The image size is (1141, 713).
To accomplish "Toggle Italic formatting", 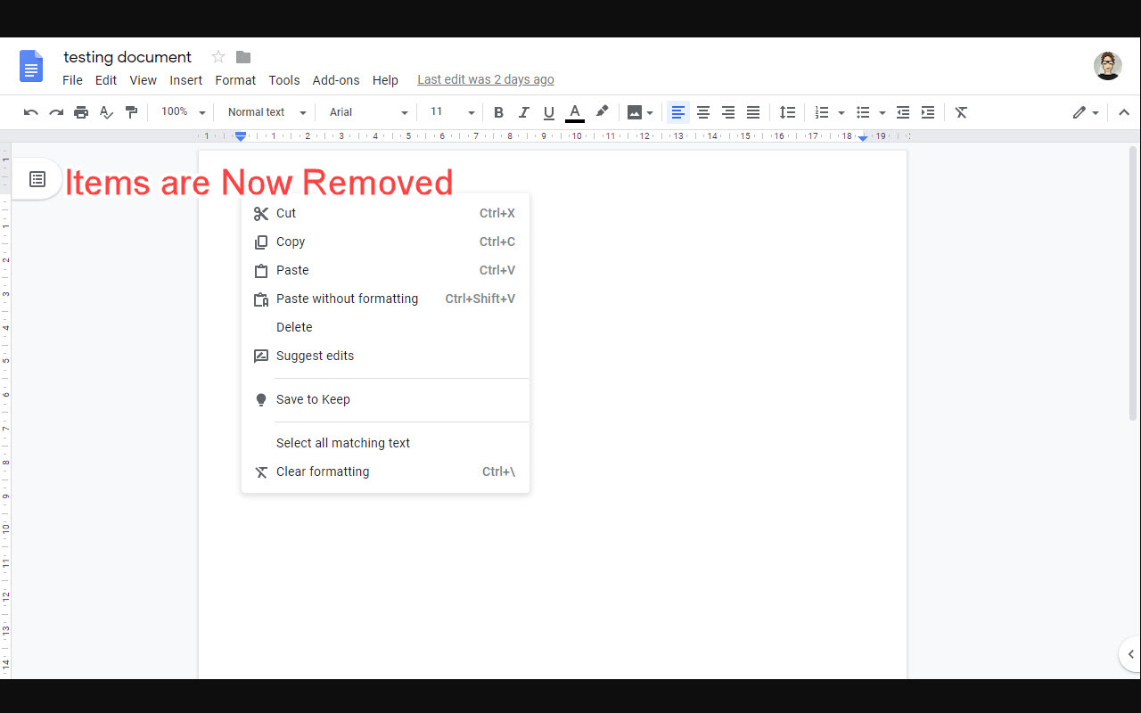I will point(523,112).
